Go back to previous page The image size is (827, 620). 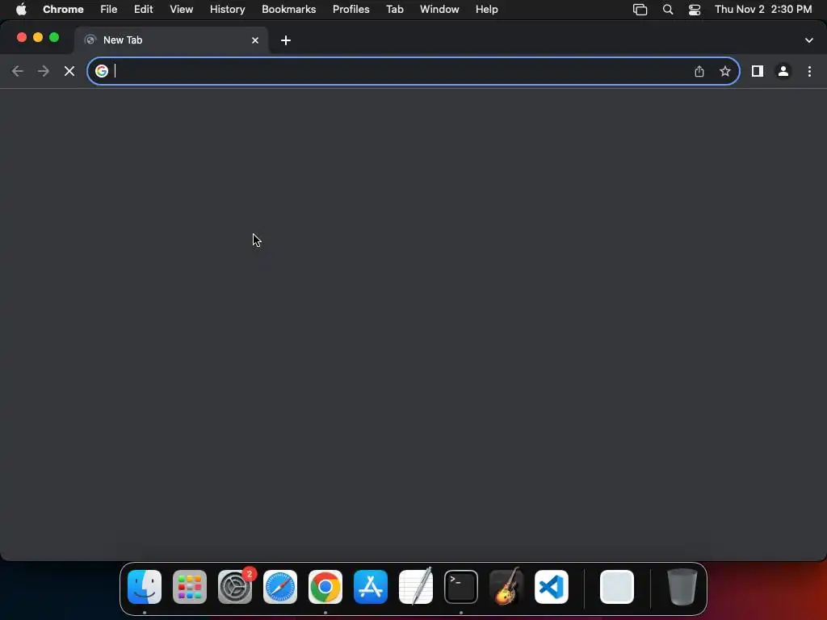(x=18, y=71)
